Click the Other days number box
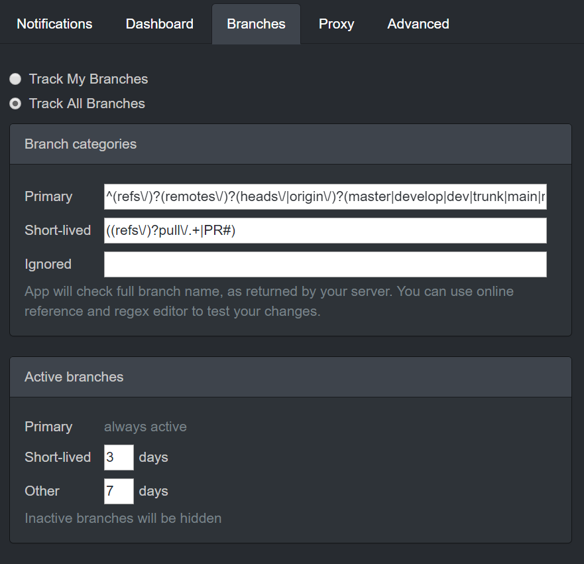Viewport: 584px width, 564px height. pos(119,491)
